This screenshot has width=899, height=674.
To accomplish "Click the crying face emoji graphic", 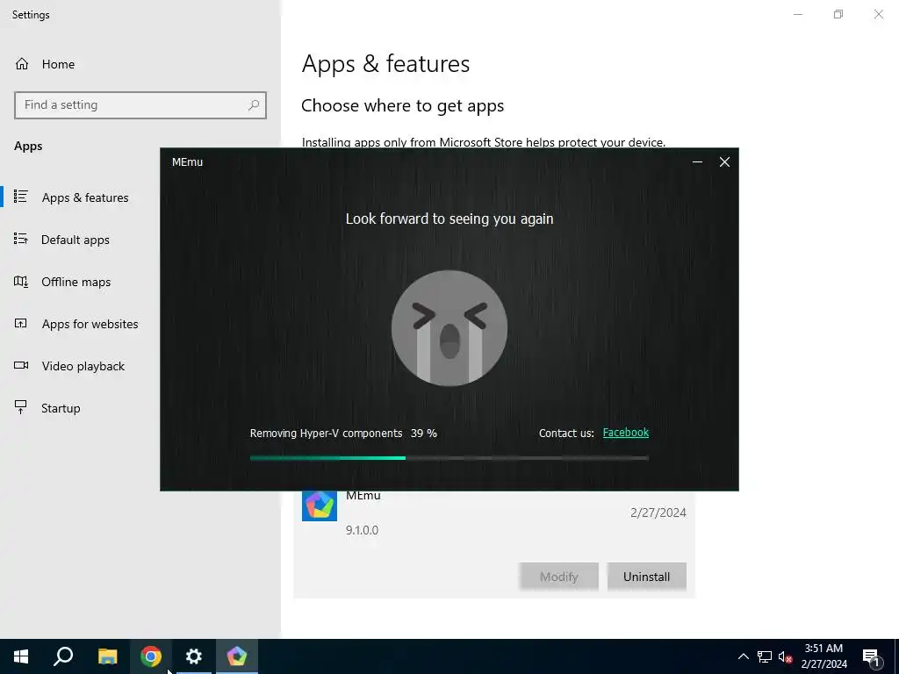I will click(449, 328).
